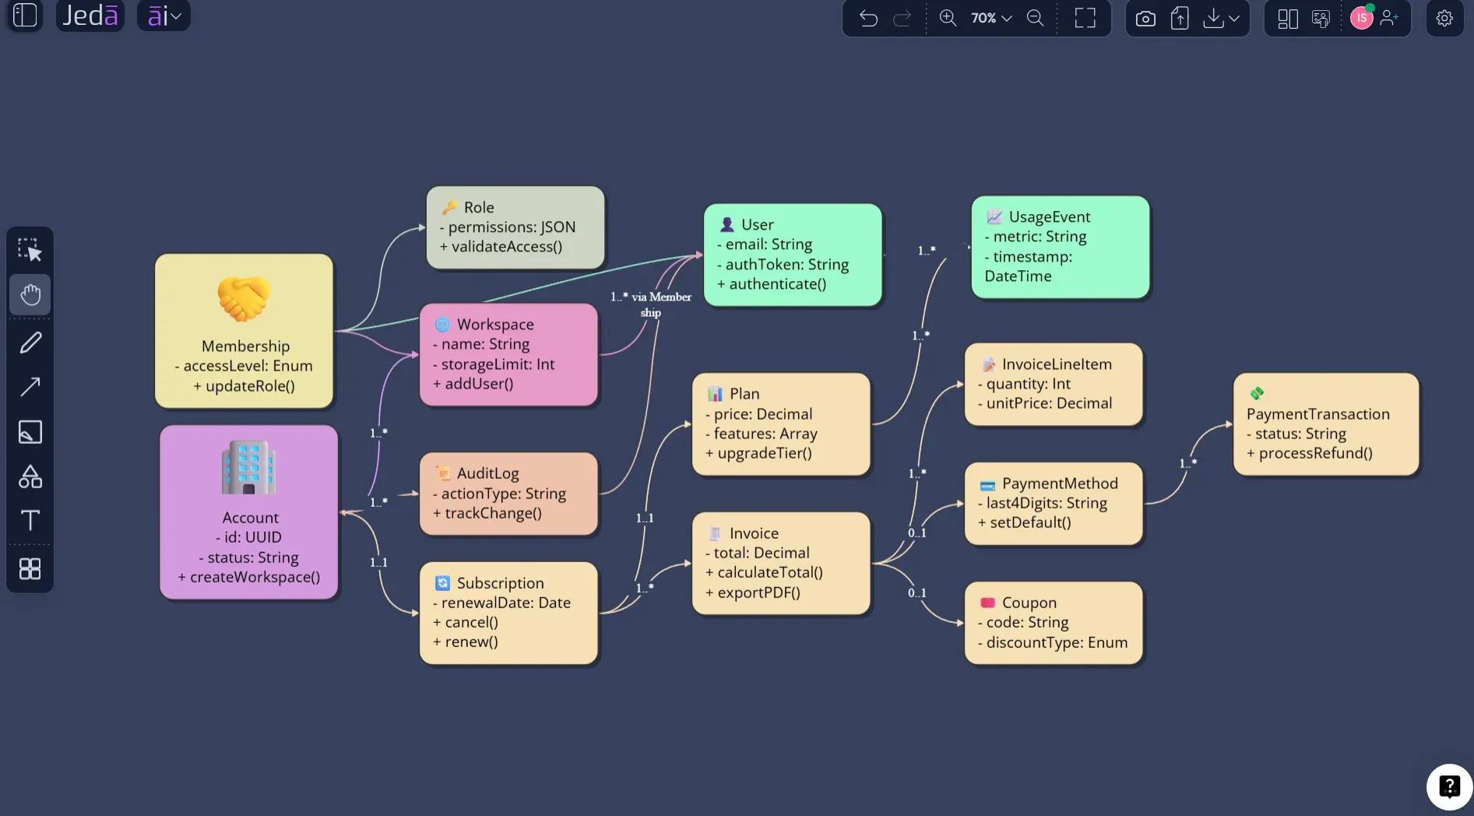Click the Undo arrow
The height and width of the screenshot is (816, 1474).
868,18
